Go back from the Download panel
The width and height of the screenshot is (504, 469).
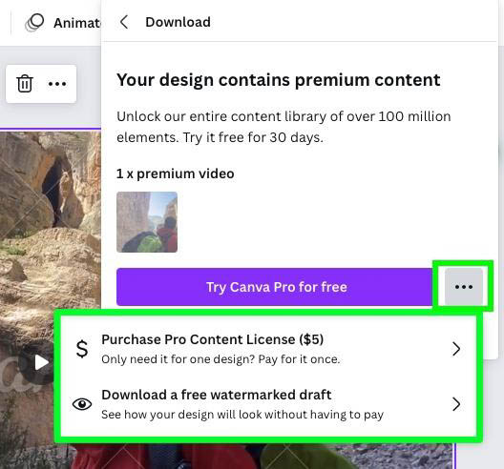coord(124,22)
